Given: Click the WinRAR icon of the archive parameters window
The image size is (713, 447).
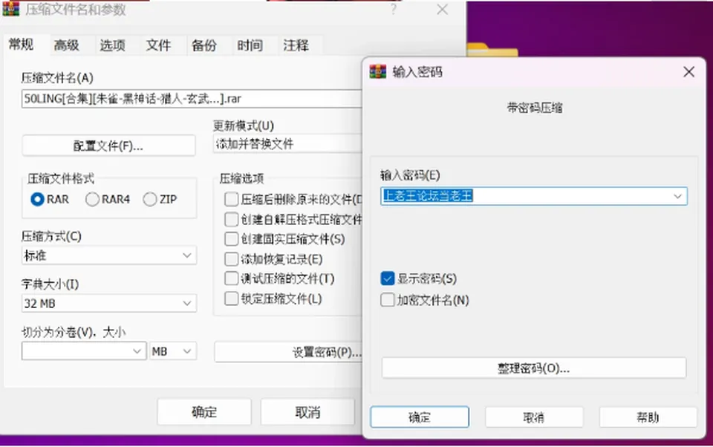Looking at the screenshot, I should tap(11, 9).
